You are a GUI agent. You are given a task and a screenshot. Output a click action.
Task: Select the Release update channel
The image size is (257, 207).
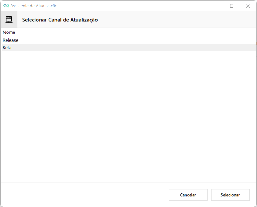click(x=11, y=40)
